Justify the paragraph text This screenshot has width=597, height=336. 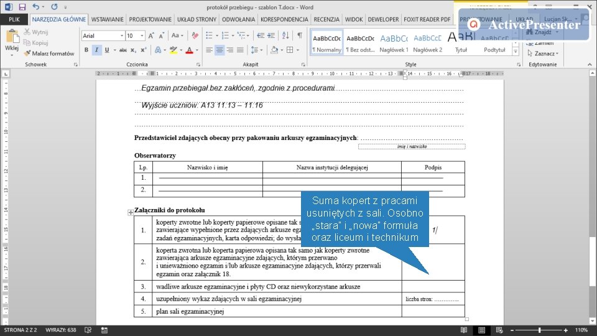240,50
